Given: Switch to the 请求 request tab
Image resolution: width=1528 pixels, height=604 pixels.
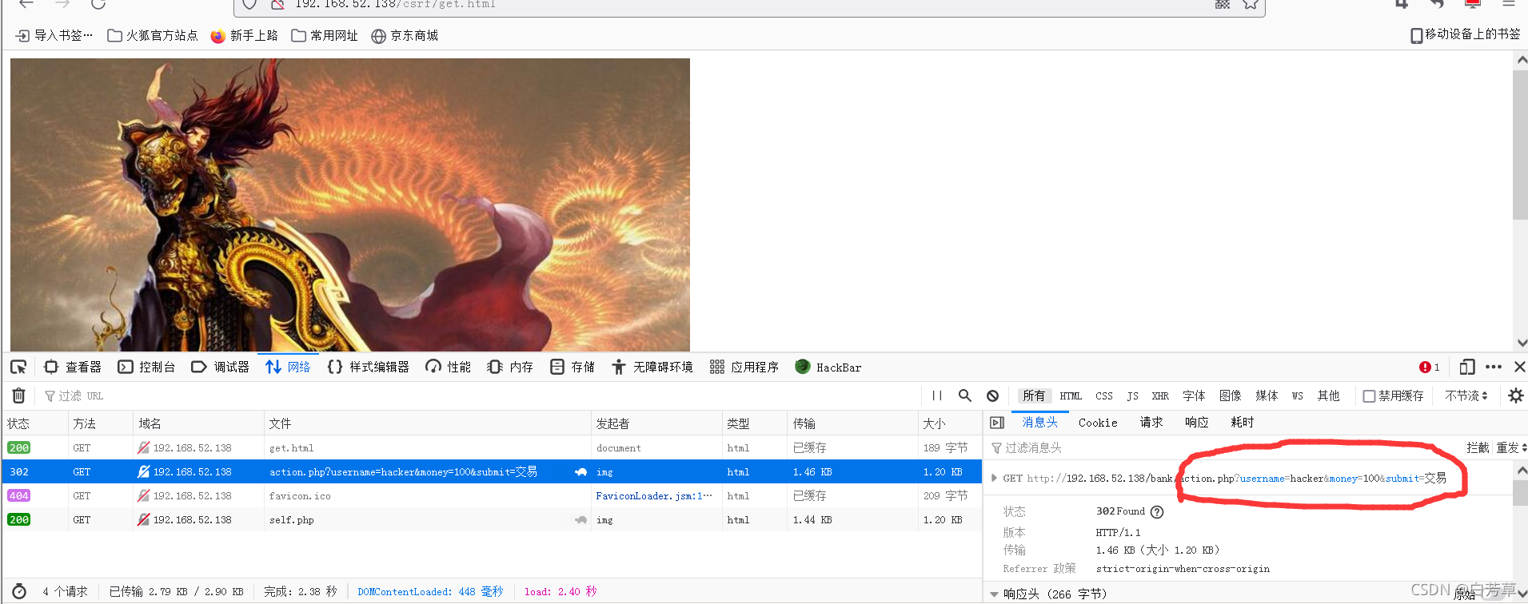Looking at the screenshot, I should 1151,423.
